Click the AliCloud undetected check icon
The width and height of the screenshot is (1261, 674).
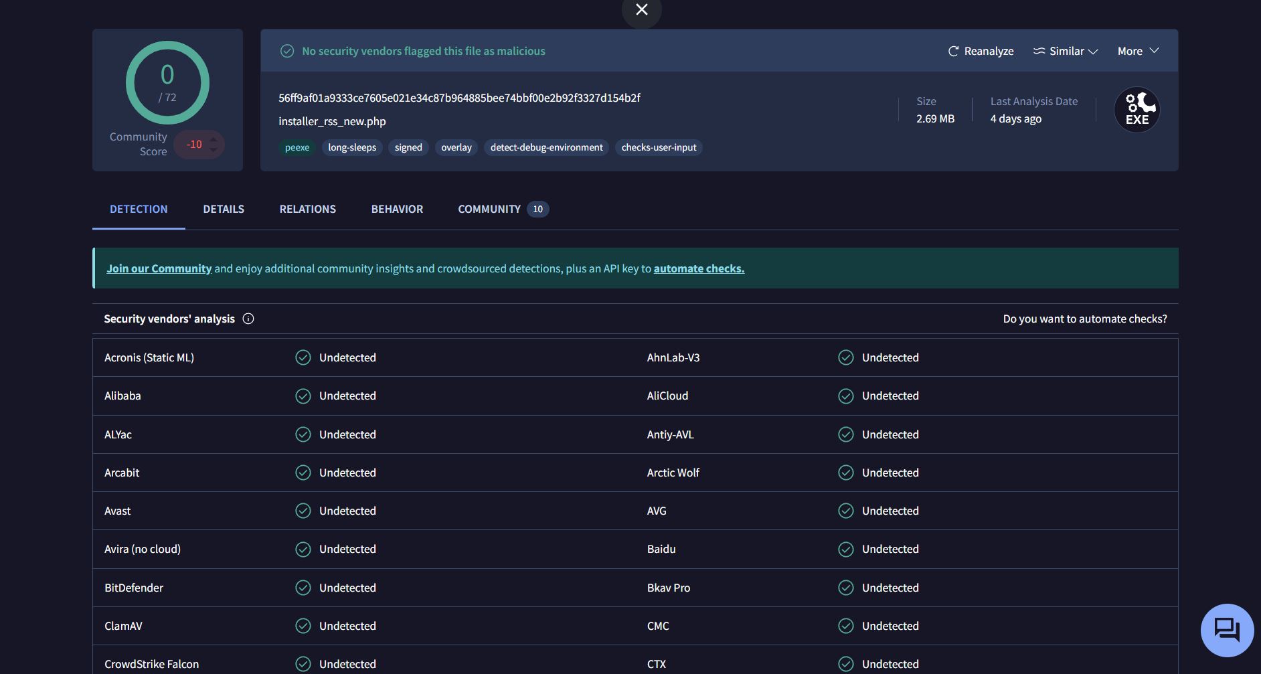(846, 396)
